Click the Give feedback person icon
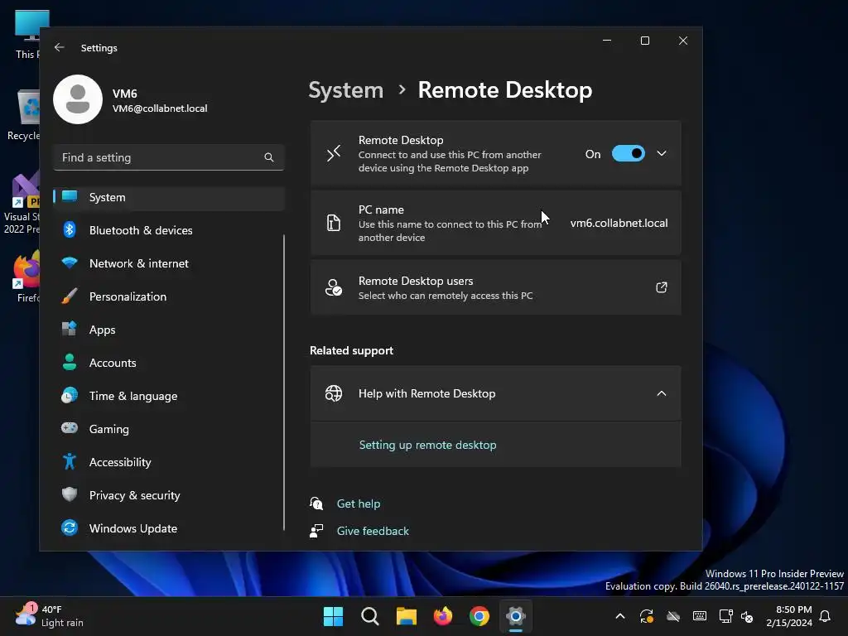 pos(316,531)
